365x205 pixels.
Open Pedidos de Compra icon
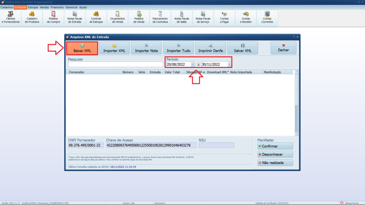pyautogui.click(x=53, y=17)
